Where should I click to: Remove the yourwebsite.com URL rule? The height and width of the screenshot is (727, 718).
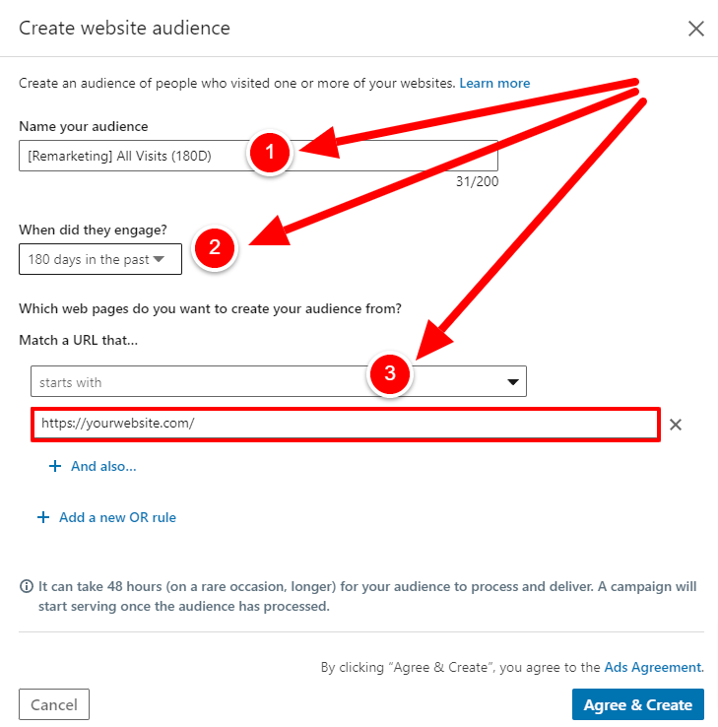tap(676, 425)
